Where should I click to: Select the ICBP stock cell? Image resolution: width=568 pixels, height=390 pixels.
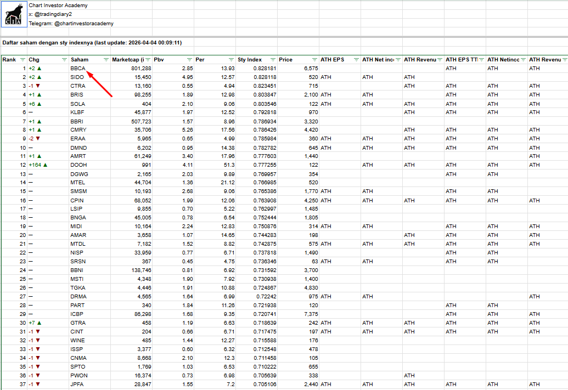click(90, 314)
